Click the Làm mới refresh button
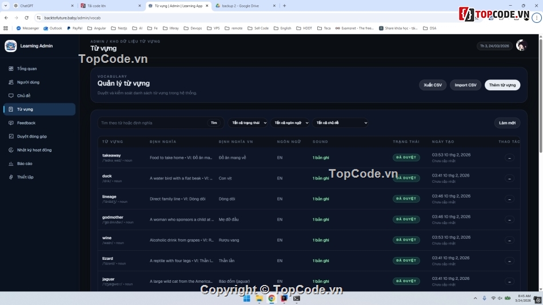The image size is (543, 305). pyautogui.click(x=507, y=123)
